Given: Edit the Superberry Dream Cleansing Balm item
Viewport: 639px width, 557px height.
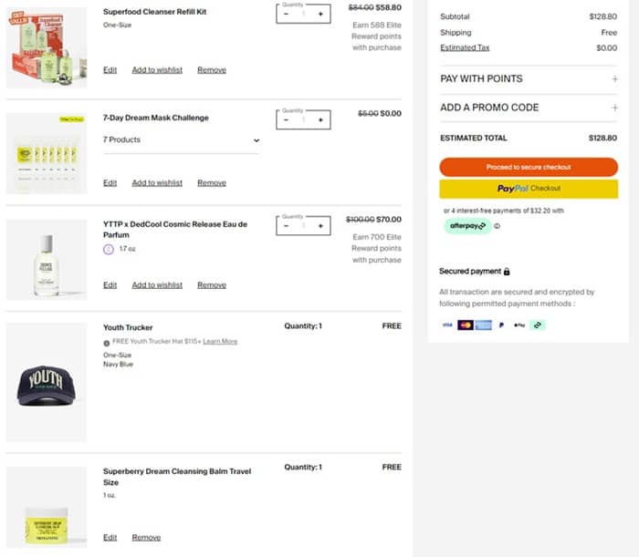Looking at the screenshot, I should coord(110,538).
